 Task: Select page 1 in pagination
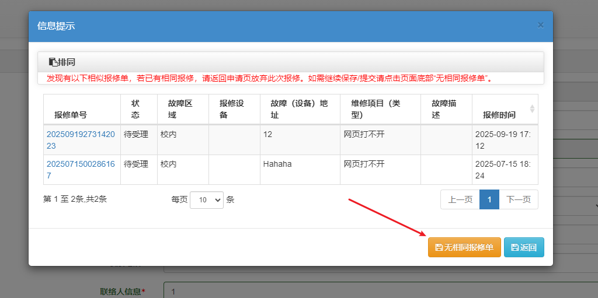click(x=489, y=199)
